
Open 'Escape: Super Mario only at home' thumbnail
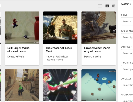point(99,28)
